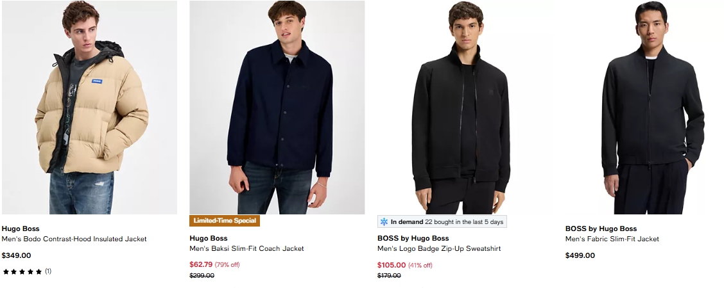724x288 pixels.
Task: Click the five-star rating icons
Action: tap(22, 271)
